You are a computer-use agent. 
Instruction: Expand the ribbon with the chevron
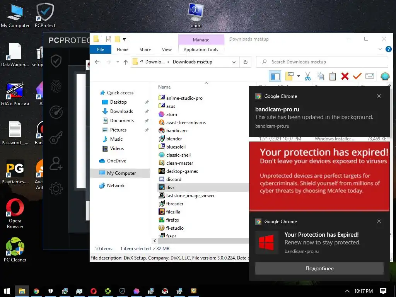pyautogui.click(x=380, y=49)
